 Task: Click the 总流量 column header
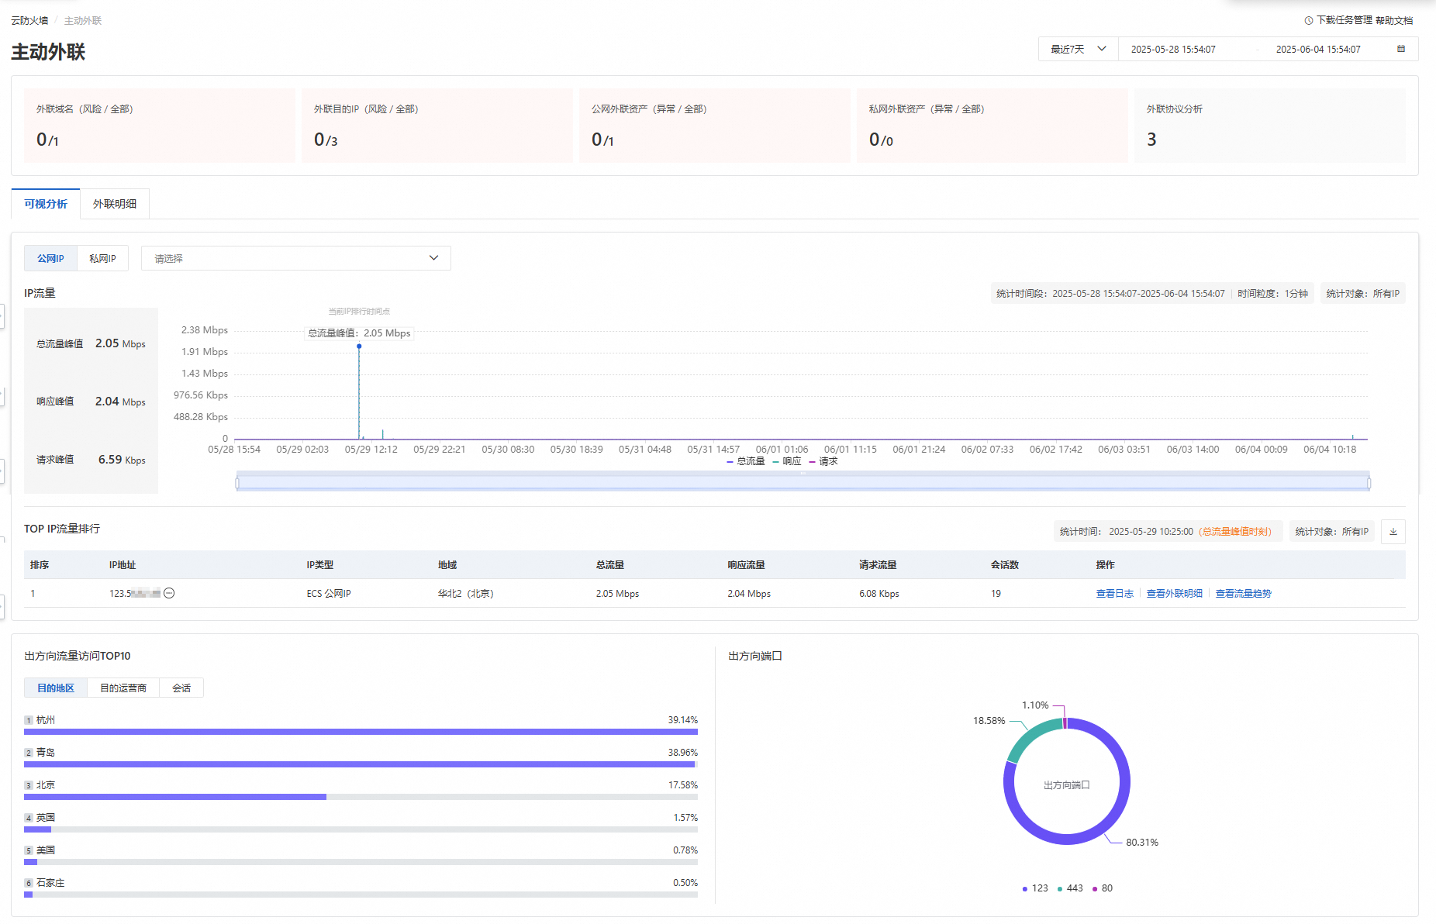pos(610,564)
